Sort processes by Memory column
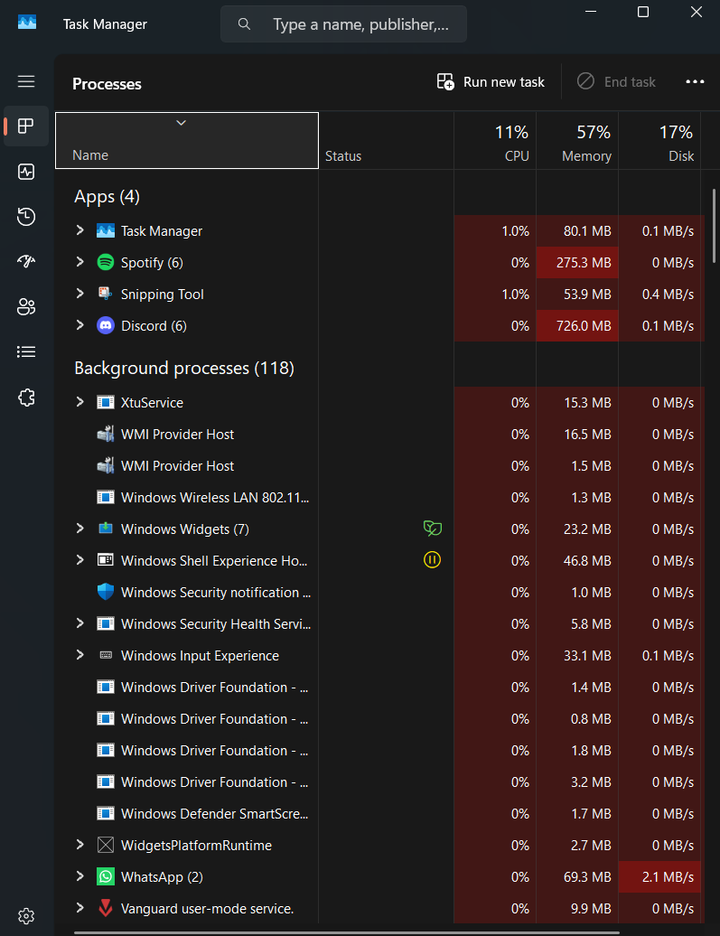This screenshot has width=720, height=936. tap(577, 140)
